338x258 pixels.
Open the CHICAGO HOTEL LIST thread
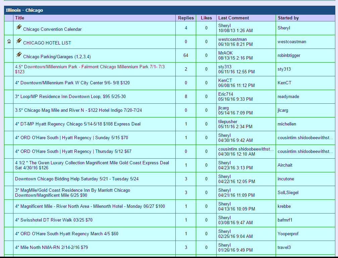pos(47,43)
